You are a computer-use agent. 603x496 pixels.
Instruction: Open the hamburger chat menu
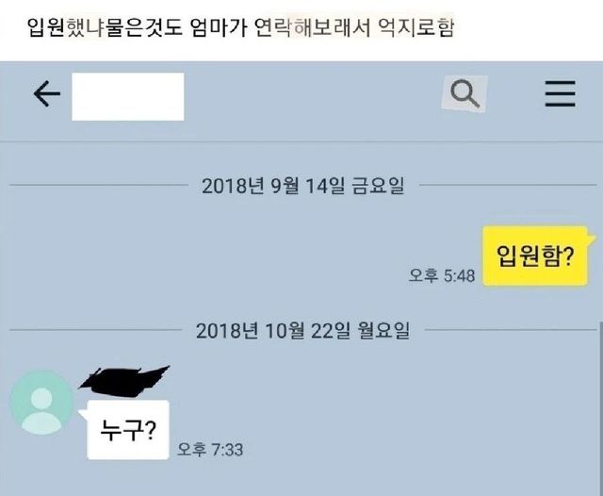(561, 93)
